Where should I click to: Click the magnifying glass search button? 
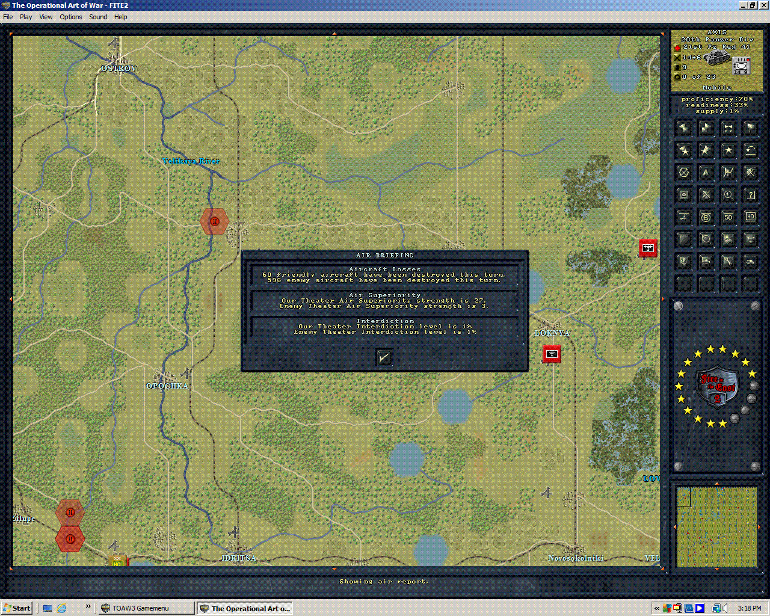pyautogui.click(x=706, y=239)
